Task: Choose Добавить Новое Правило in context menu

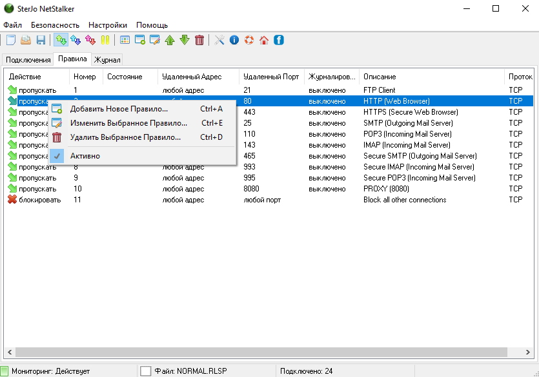Action: (x=142, y=109)
